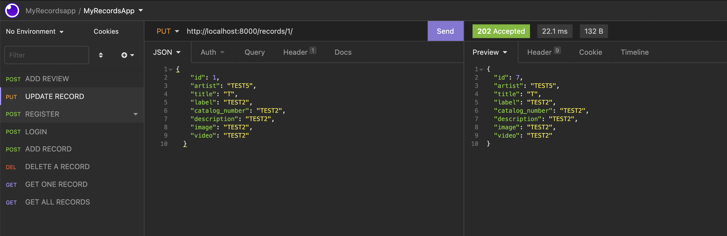This screenshot has width=727, height=236.
Task: Collapse request body line 1 fold arrow
Action: click(x=170, y=69)
